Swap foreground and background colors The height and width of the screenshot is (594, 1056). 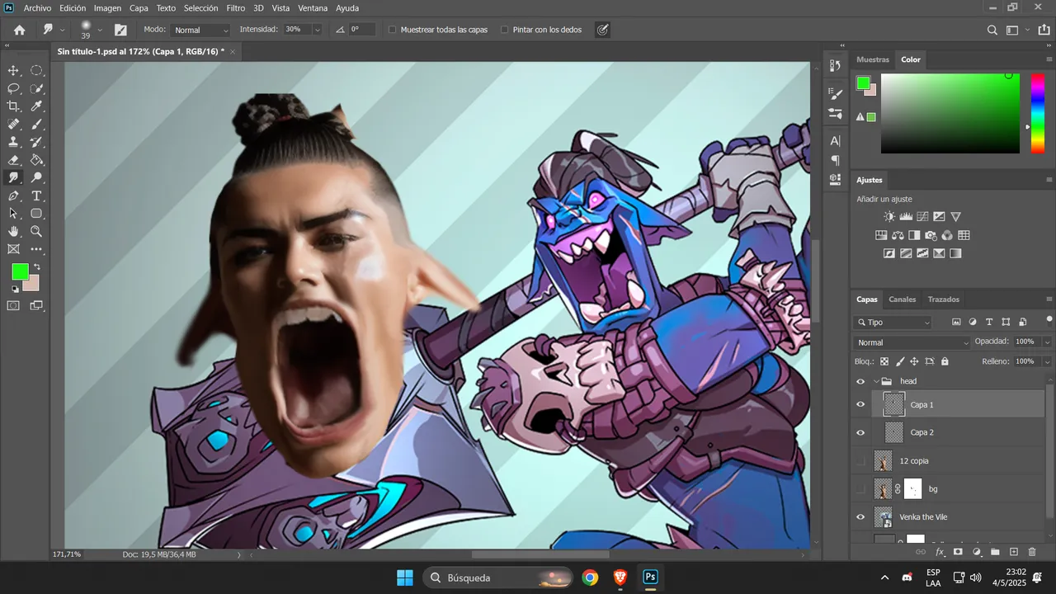coord(37,267)
